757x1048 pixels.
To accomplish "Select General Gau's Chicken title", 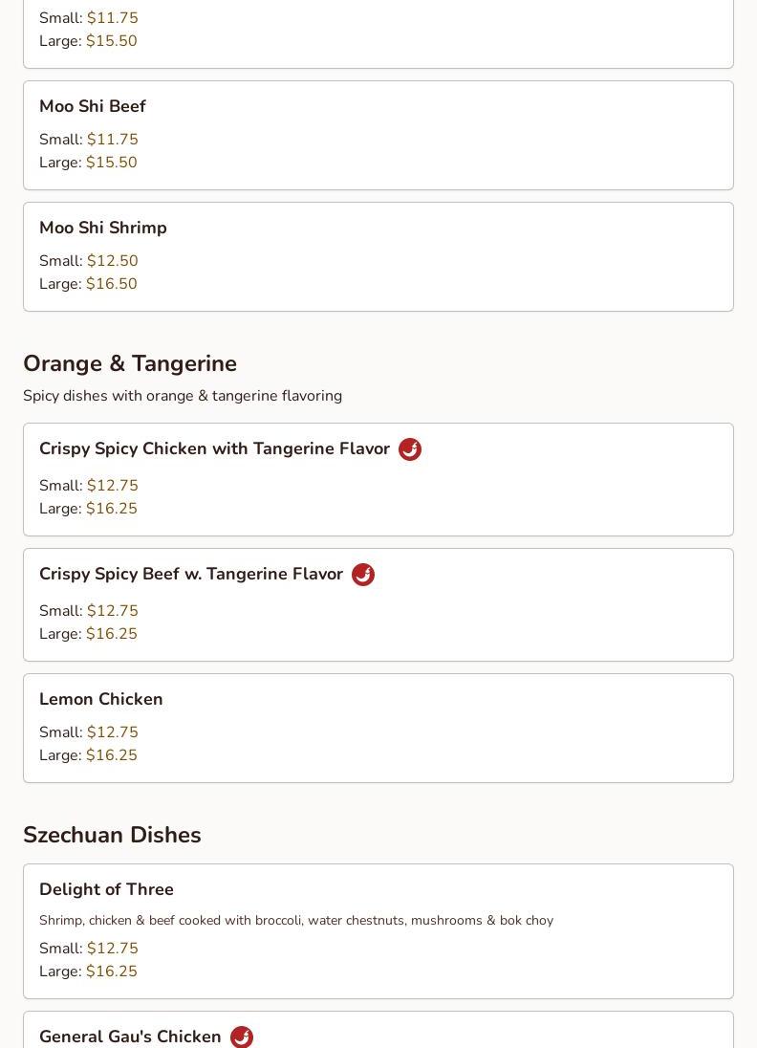I will [130, 1037].
